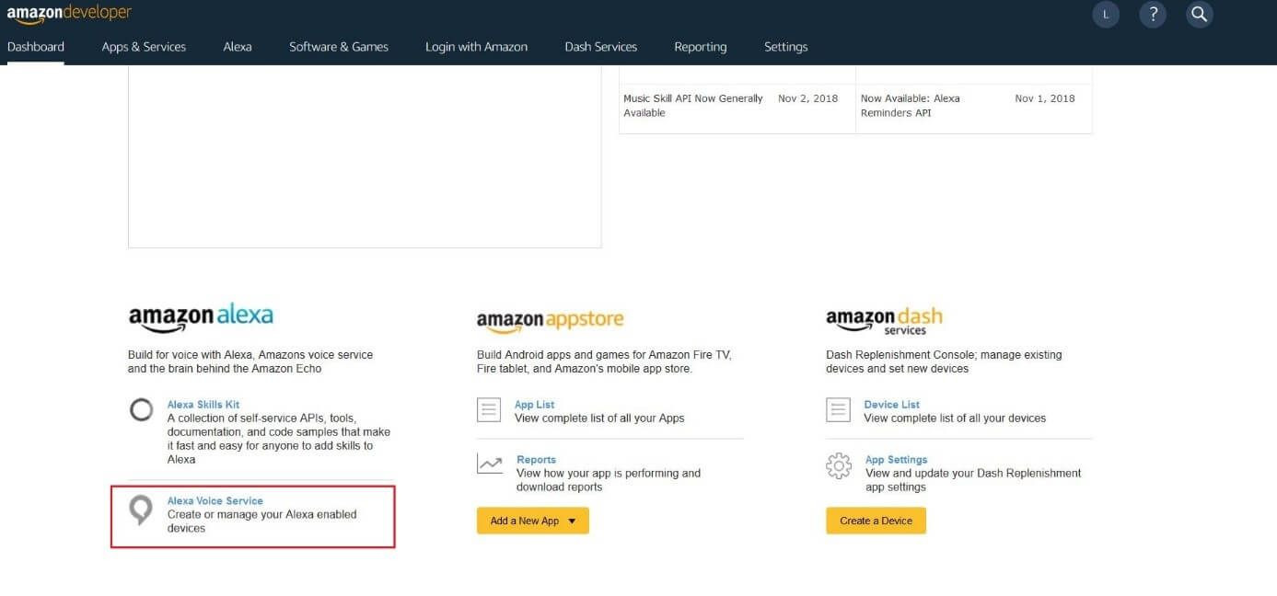Viewport: 1277px width, 596px height.
Task: Click the Alexa Skills Kit ring icon
Action: 141,409
